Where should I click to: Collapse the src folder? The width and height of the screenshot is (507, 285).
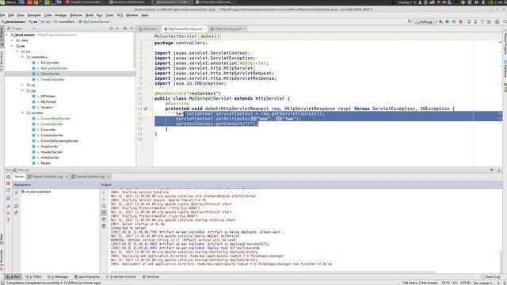click(x=17, y=51)
